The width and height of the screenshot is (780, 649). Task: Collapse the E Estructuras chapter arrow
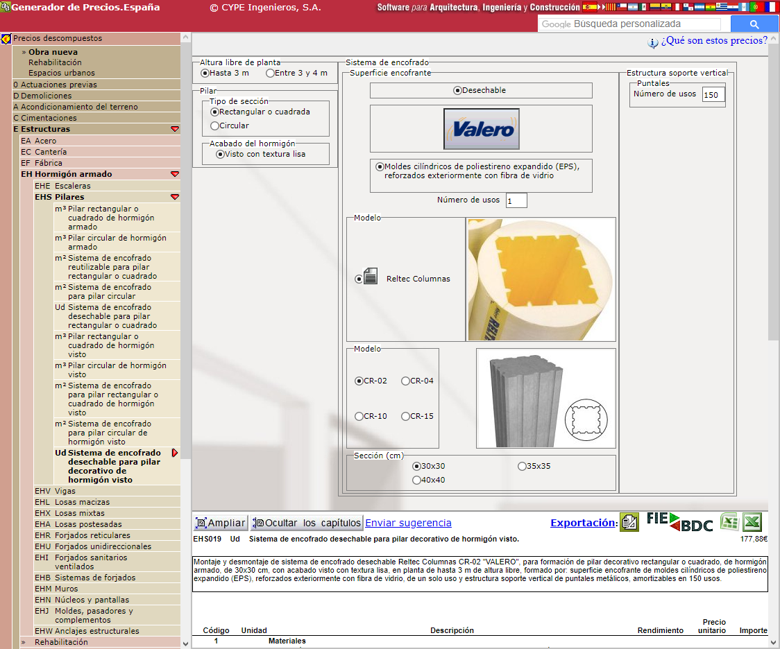pos(175,129)
